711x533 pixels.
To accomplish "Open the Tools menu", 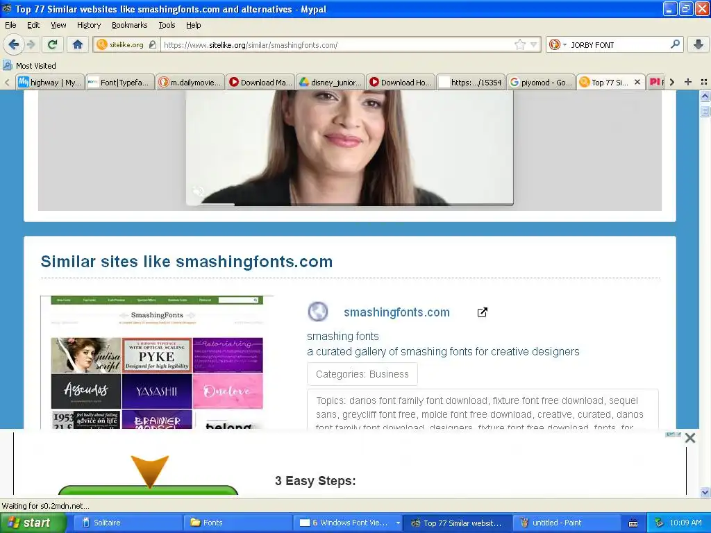I will click(167, 25).
